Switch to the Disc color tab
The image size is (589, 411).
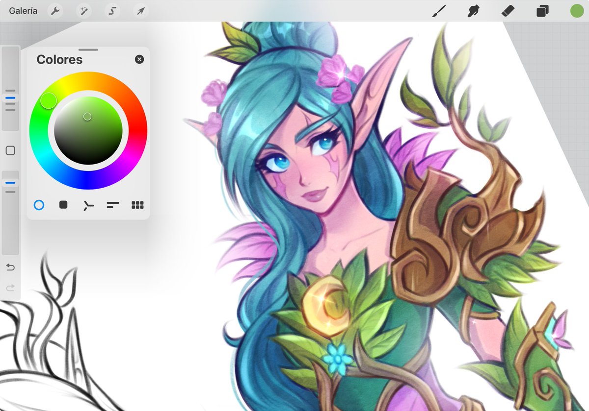coord(39,205)
